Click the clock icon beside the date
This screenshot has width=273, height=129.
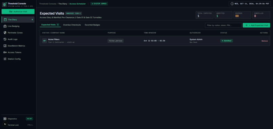coord(232,4)
